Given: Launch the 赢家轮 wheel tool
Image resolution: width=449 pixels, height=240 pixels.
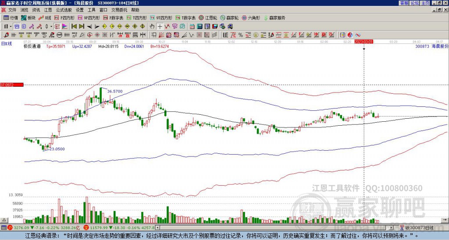Looking at the screenshot, I should coord(230,18).
